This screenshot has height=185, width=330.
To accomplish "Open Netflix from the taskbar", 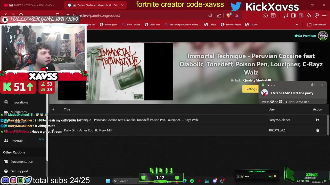I will coord(200,181).
